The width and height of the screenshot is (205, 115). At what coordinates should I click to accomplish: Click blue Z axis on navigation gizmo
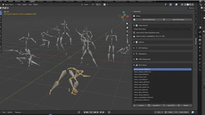coord(124,12)
